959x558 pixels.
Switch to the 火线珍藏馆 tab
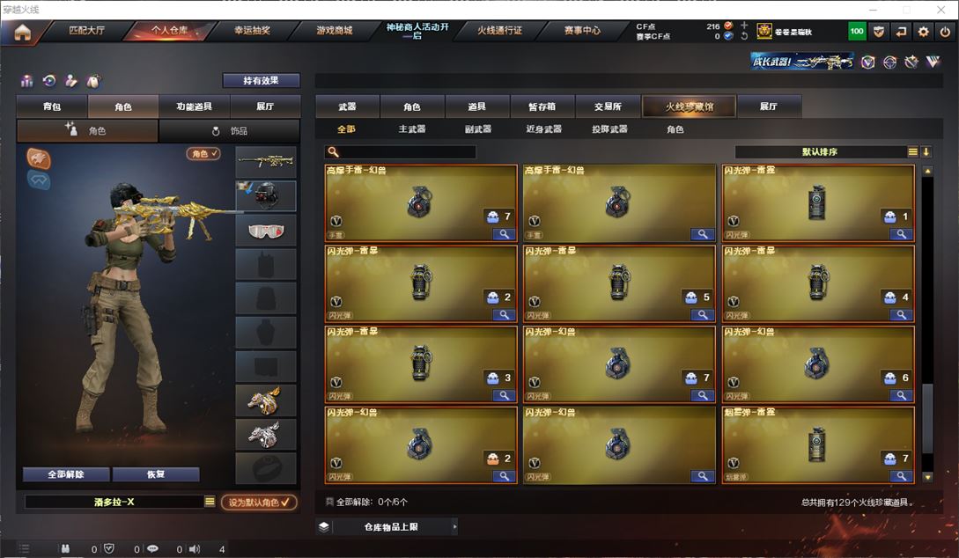[x=690, y=106]
